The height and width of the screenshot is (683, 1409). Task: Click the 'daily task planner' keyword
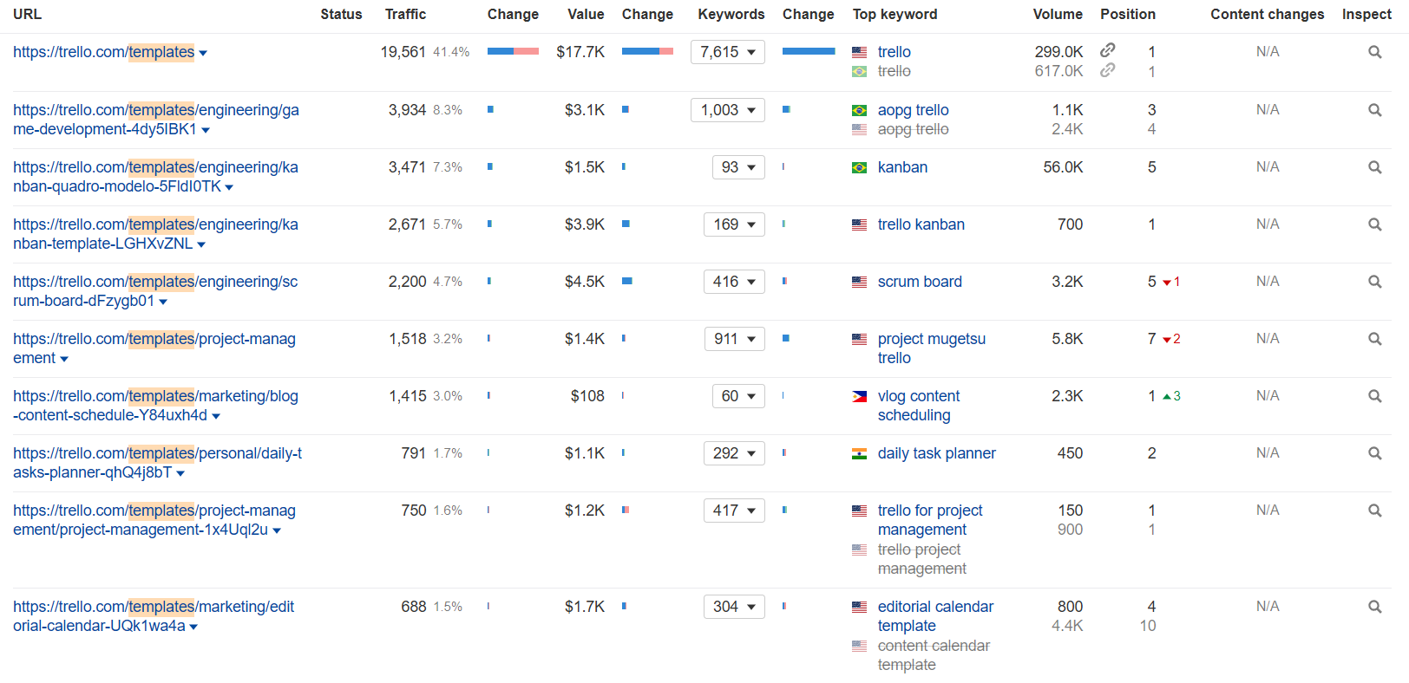click(936, 453)
